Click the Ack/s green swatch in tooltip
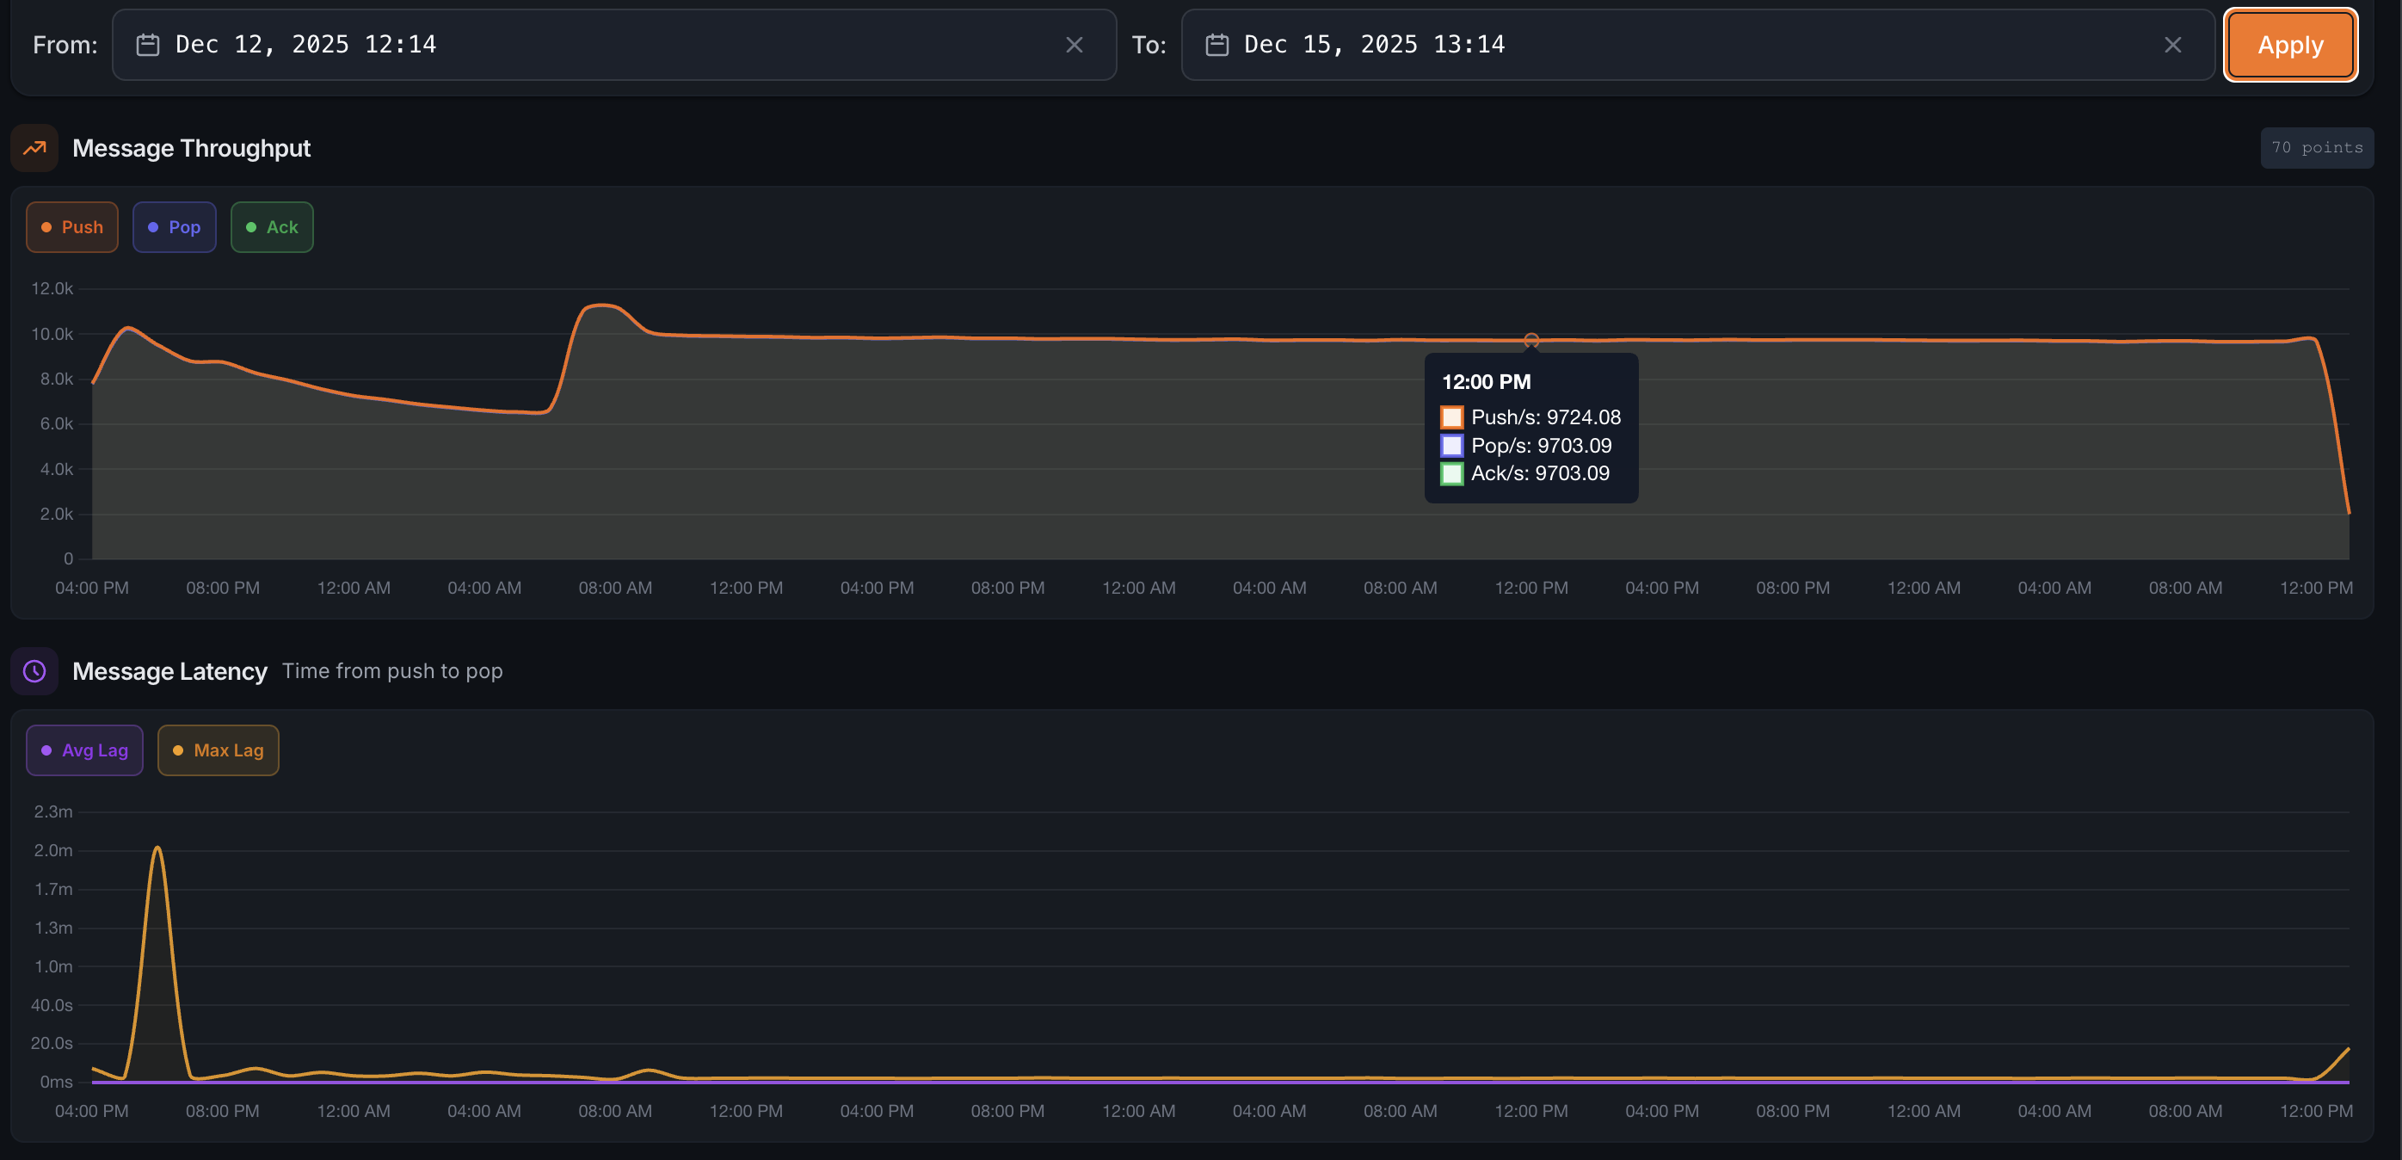 [1452, 473]
